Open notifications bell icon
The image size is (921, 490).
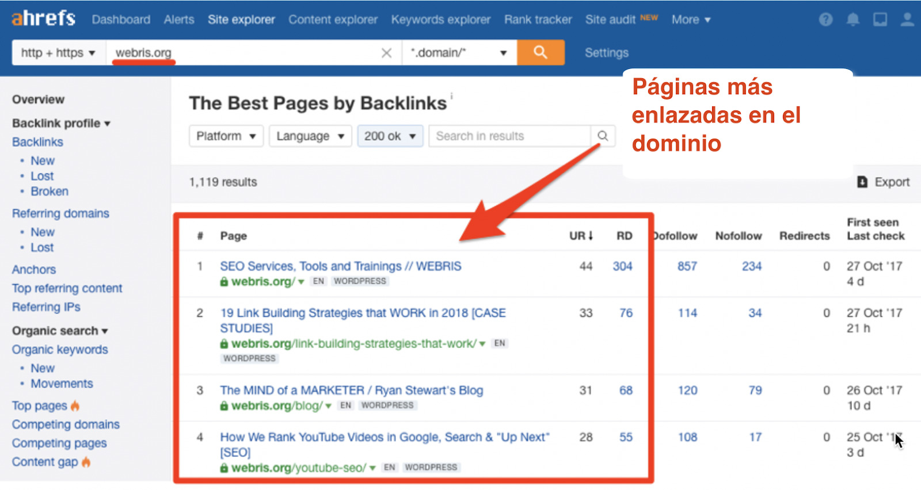coord(853,20)
